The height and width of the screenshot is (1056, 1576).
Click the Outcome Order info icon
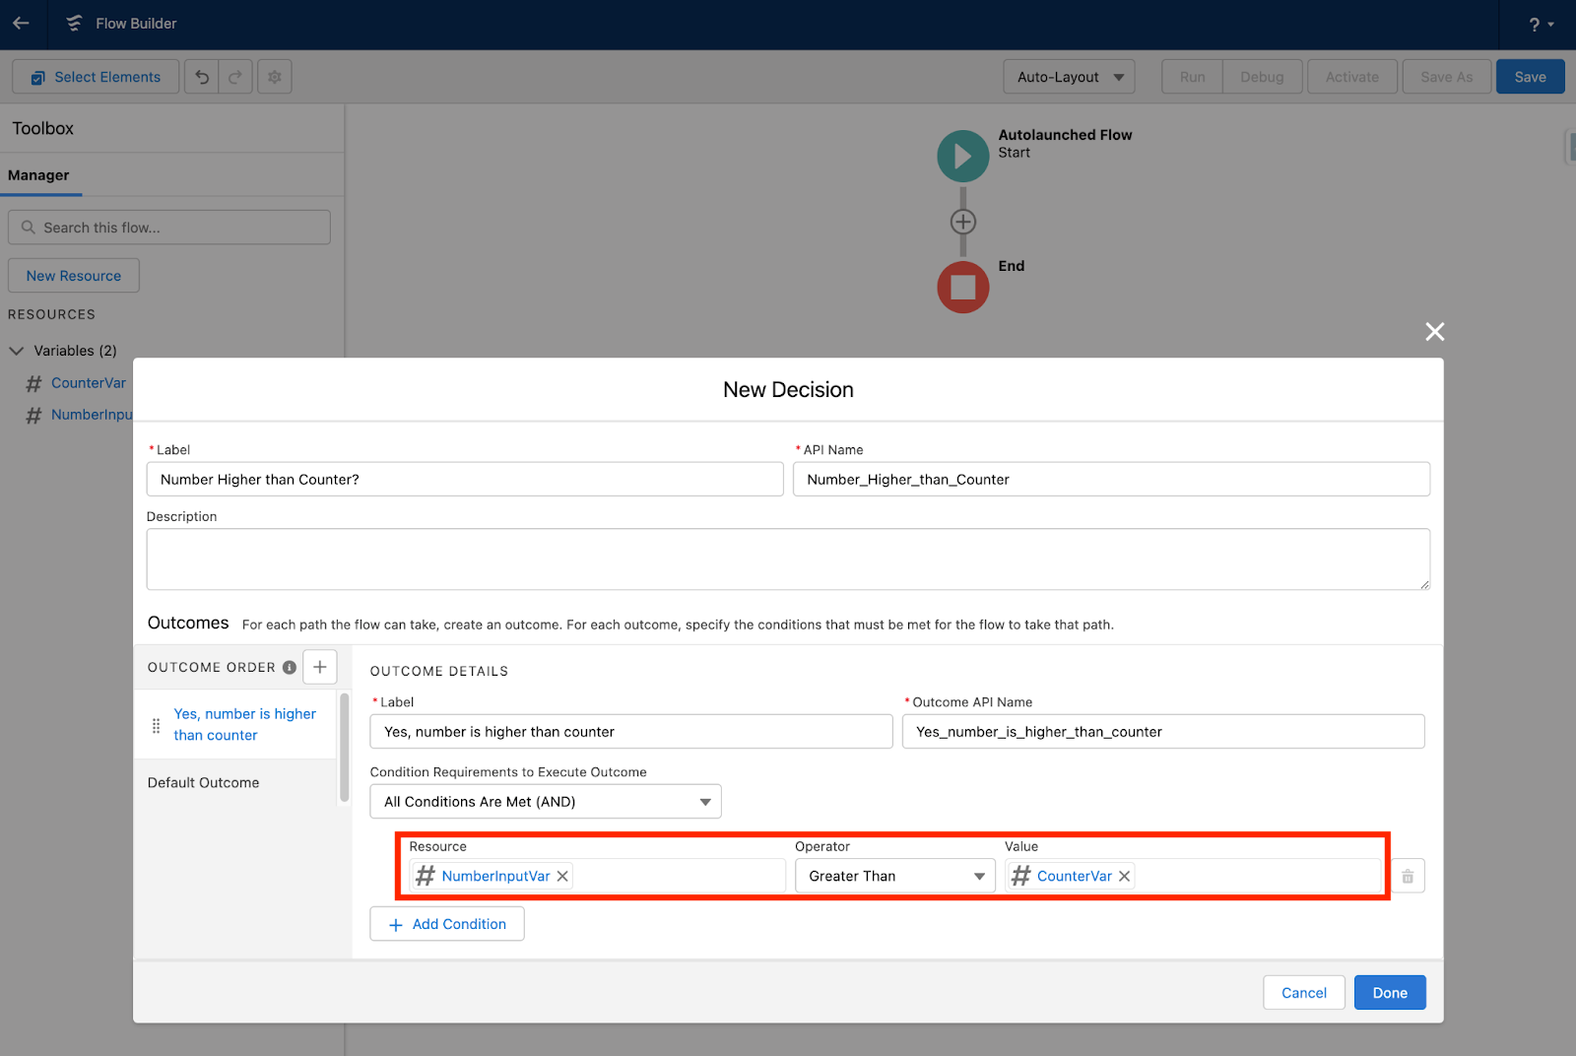pos(289,667)
